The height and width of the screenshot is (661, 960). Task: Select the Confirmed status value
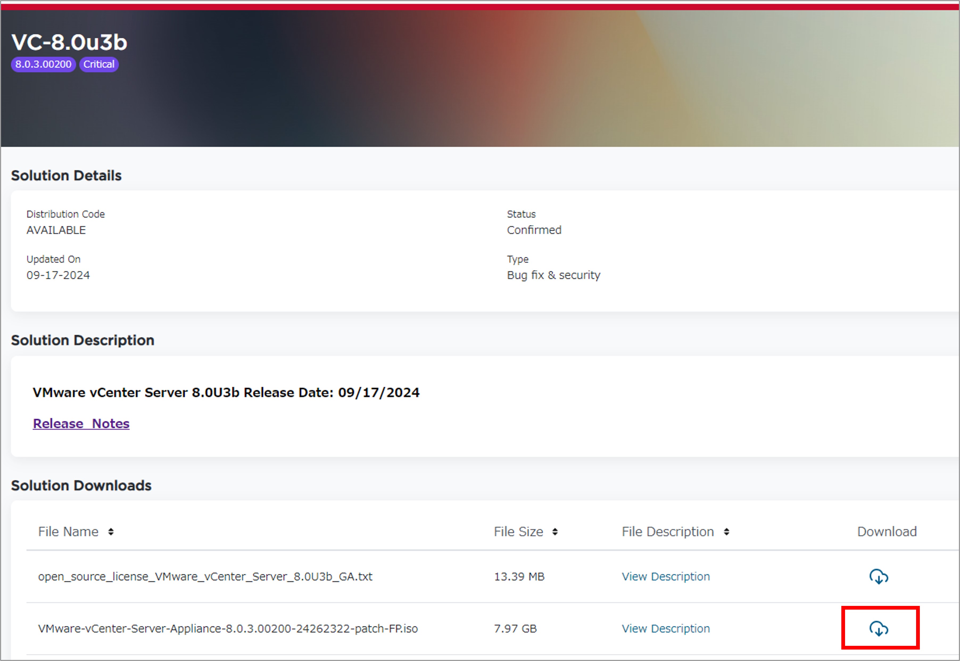[534, 230]
